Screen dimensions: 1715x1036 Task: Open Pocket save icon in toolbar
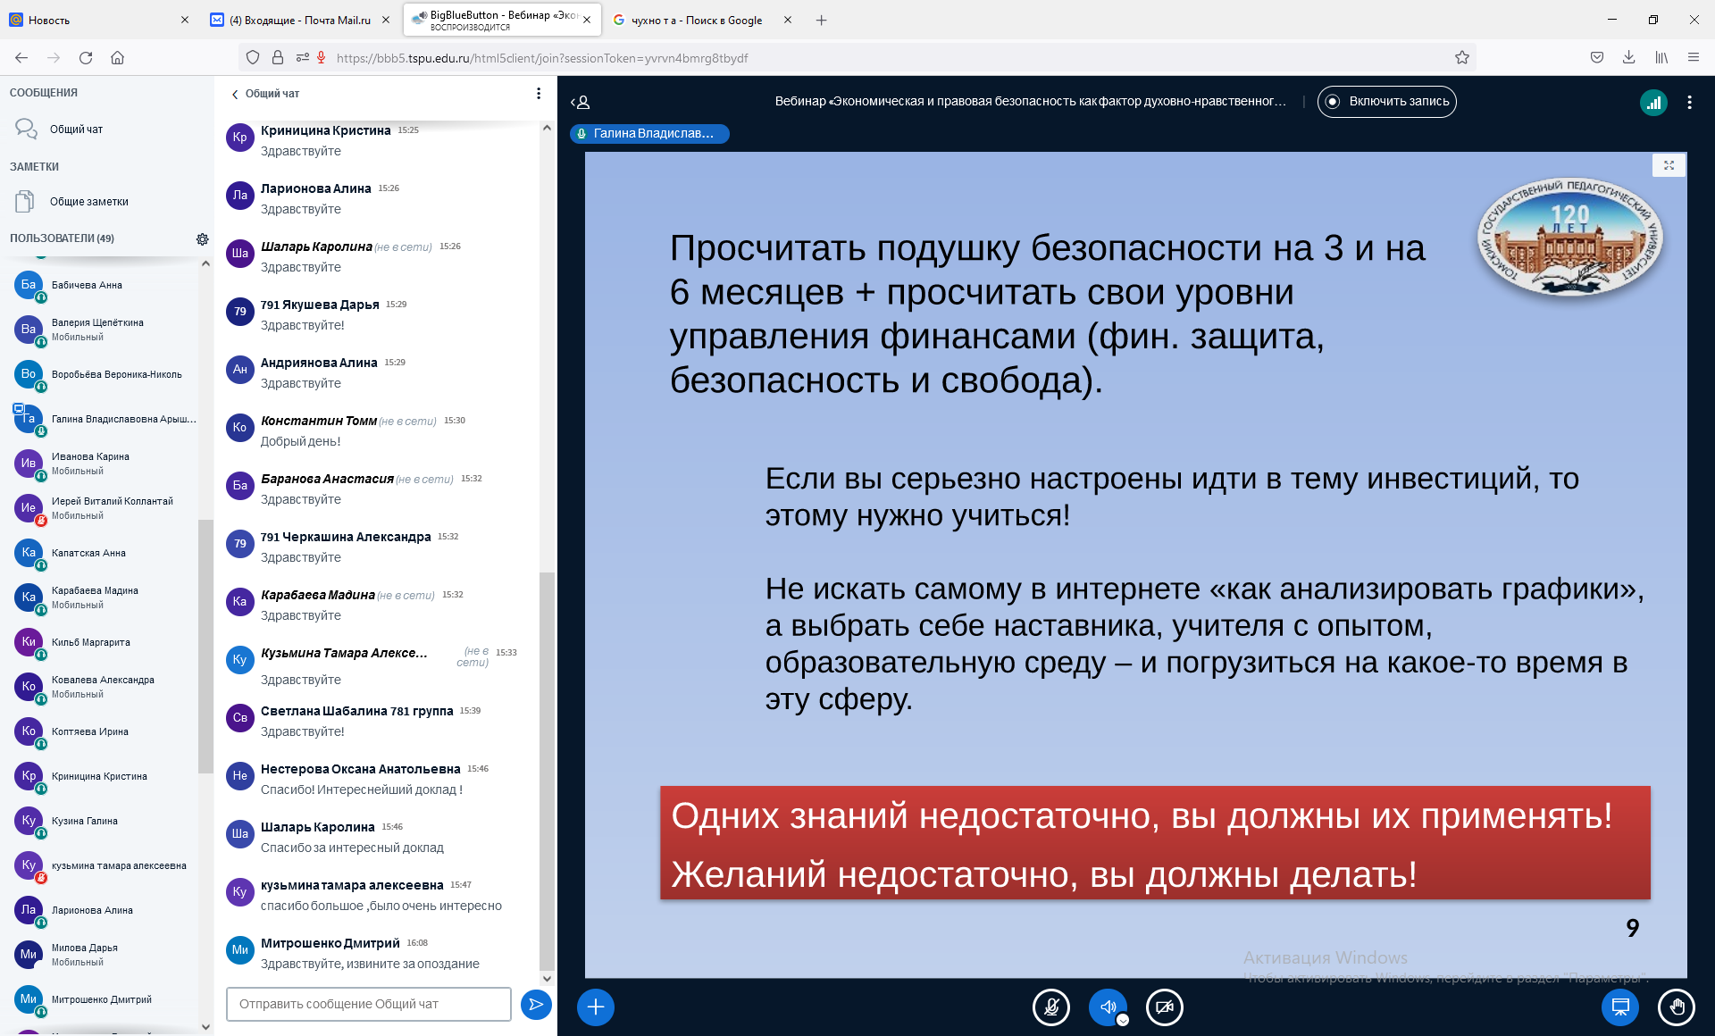1597,58
